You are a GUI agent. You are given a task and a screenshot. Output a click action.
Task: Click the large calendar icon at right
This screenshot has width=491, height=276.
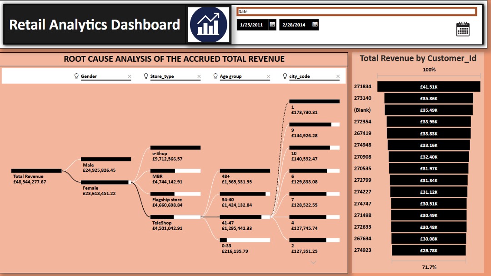pos(463,30)
